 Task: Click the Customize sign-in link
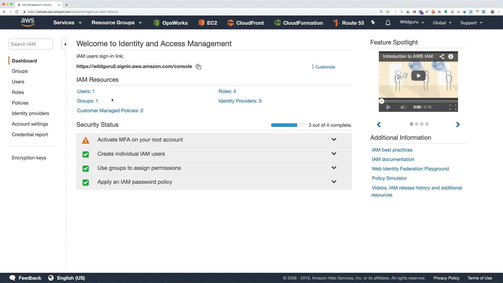325,67
